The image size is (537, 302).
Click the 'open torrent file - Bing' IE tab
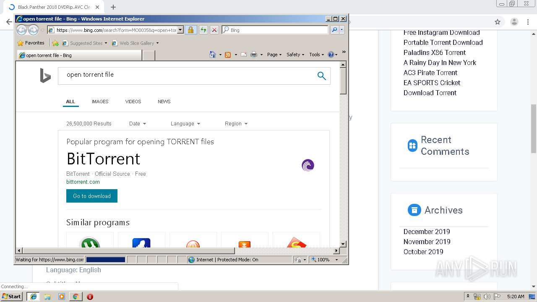pos(79,55)
